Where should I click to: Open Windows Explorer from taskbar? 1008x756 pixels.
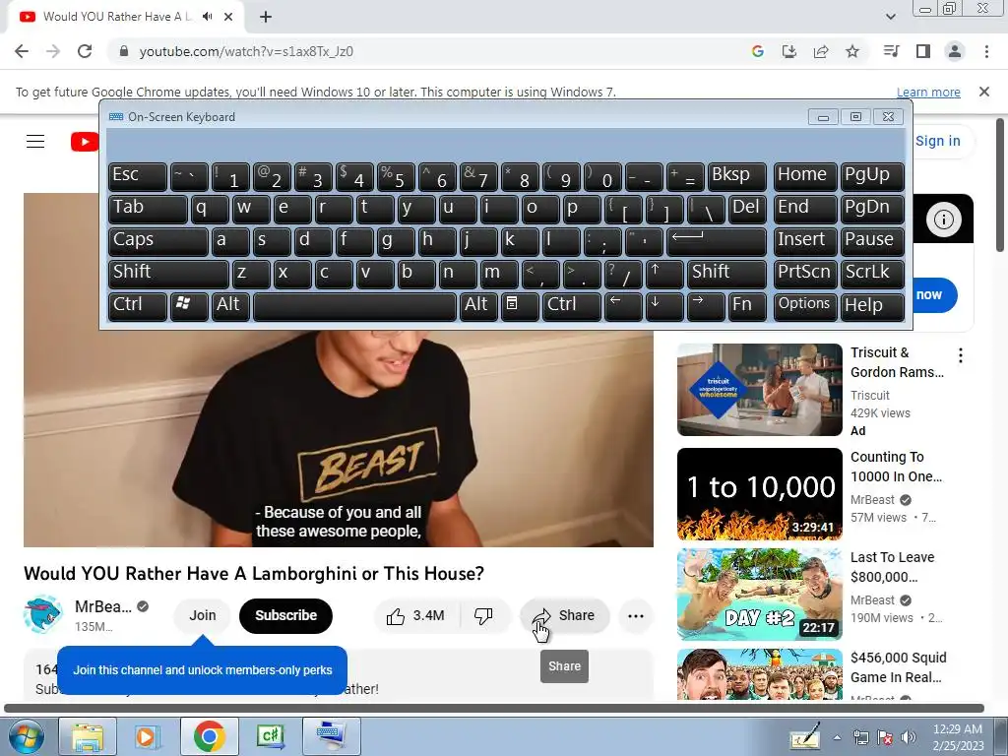tap(88, 736)
